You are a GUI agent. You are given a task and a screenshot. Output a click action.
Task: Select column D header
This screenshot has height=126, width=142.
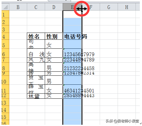(x=54, y=7)
